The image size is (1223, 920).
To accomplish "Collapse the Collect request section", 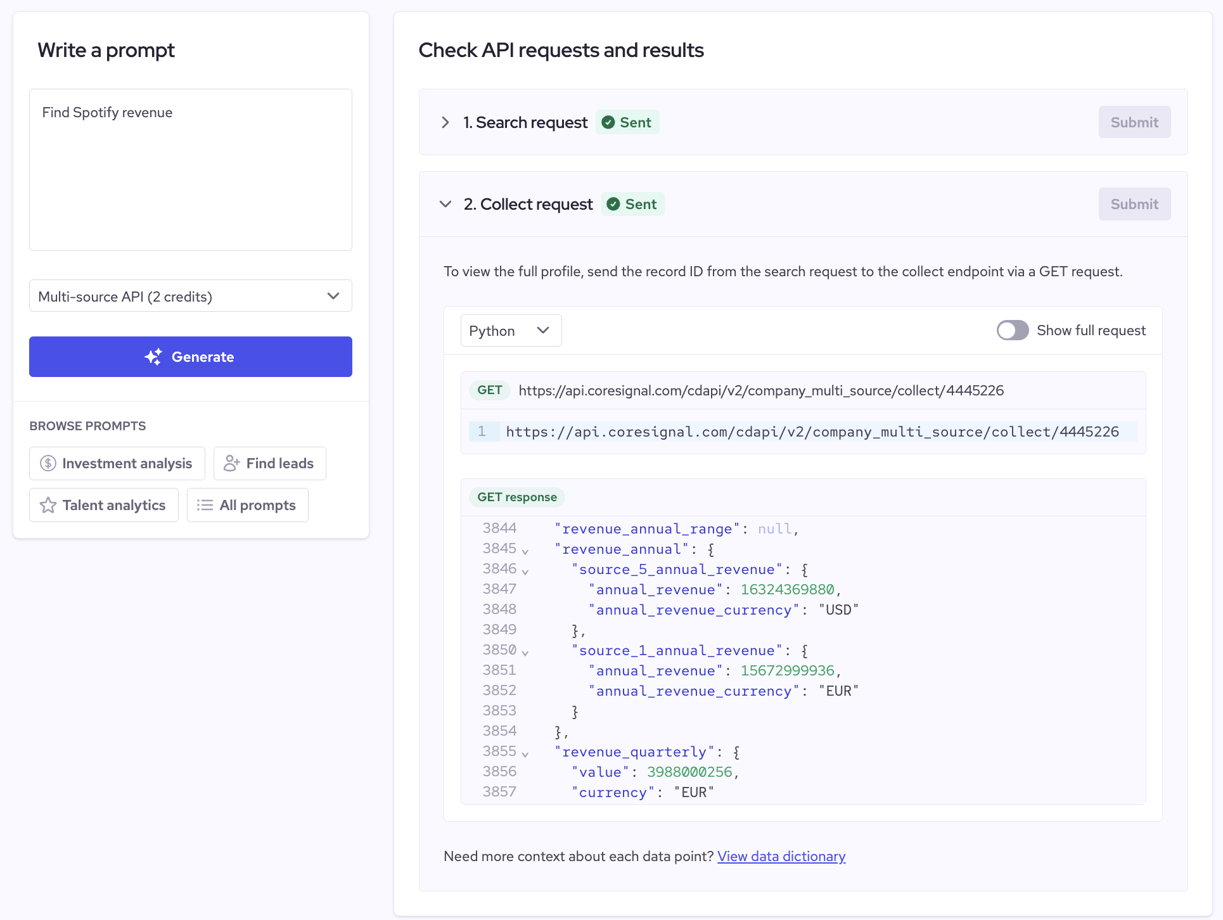I will [x=445, y=204].
